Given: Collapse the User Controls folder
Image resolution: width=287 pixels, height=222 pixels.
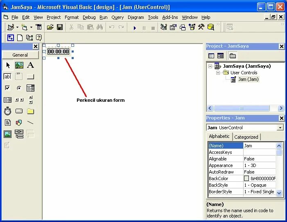Looking at the screenshot, I should tap(218, 73).
